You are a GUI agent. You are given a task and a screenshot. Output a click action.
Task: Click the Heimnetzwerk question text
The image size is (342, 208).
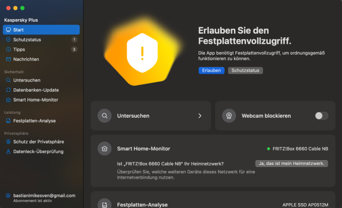click(170, 164)
